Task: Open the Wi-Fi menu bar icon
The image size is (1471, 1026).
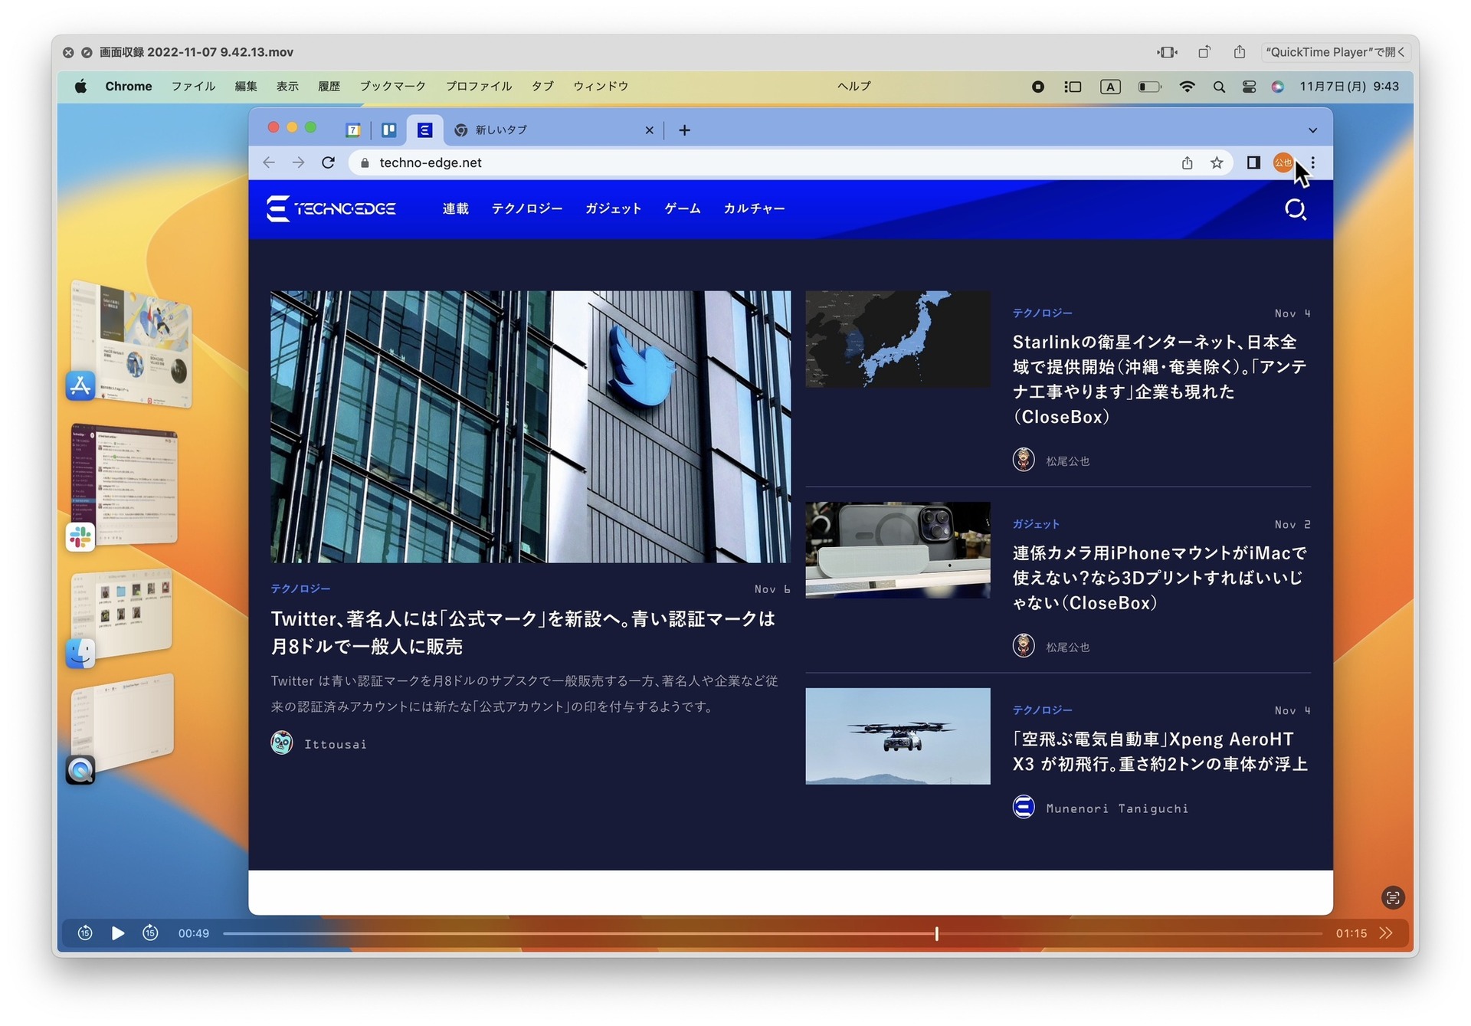Action: 1187,87
